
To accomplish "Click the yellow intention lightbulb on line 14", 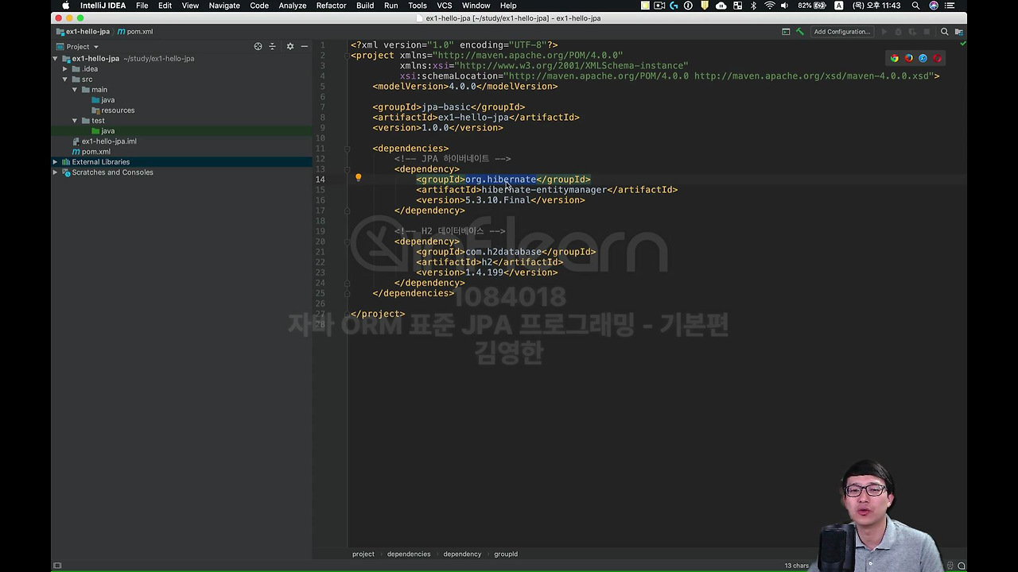I will pos(359,179).
